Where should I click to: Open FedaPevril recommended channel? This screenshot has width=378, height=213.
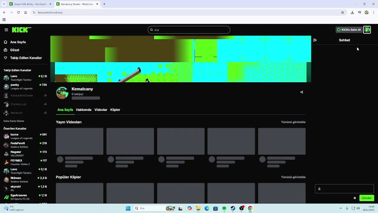click(x=25, y=145)
